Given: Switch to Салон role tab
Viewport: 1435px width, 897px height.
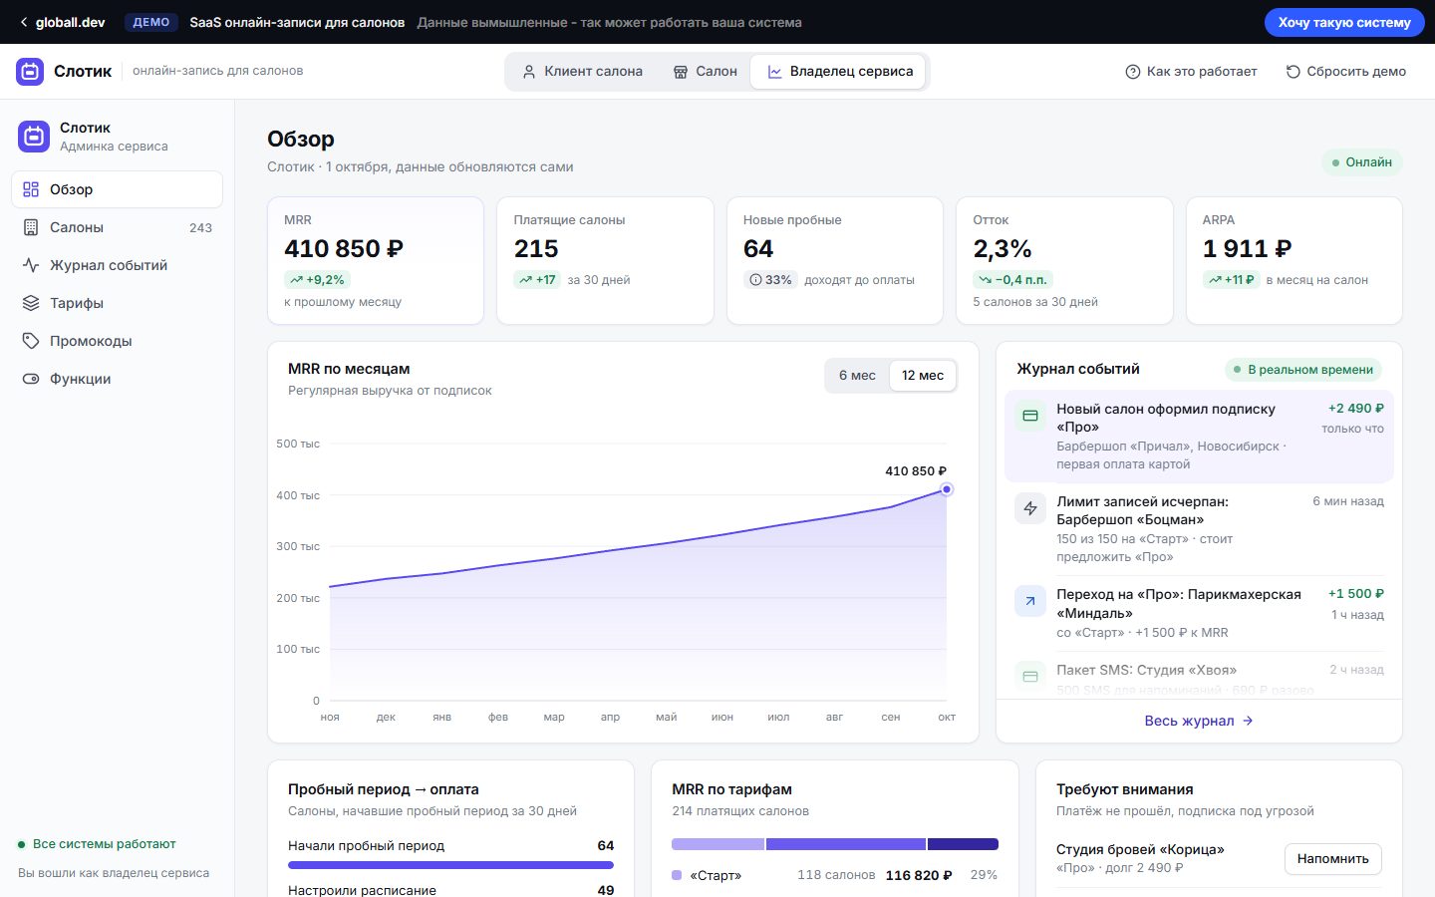Looking at the screenshot, I should click(705, 72).
